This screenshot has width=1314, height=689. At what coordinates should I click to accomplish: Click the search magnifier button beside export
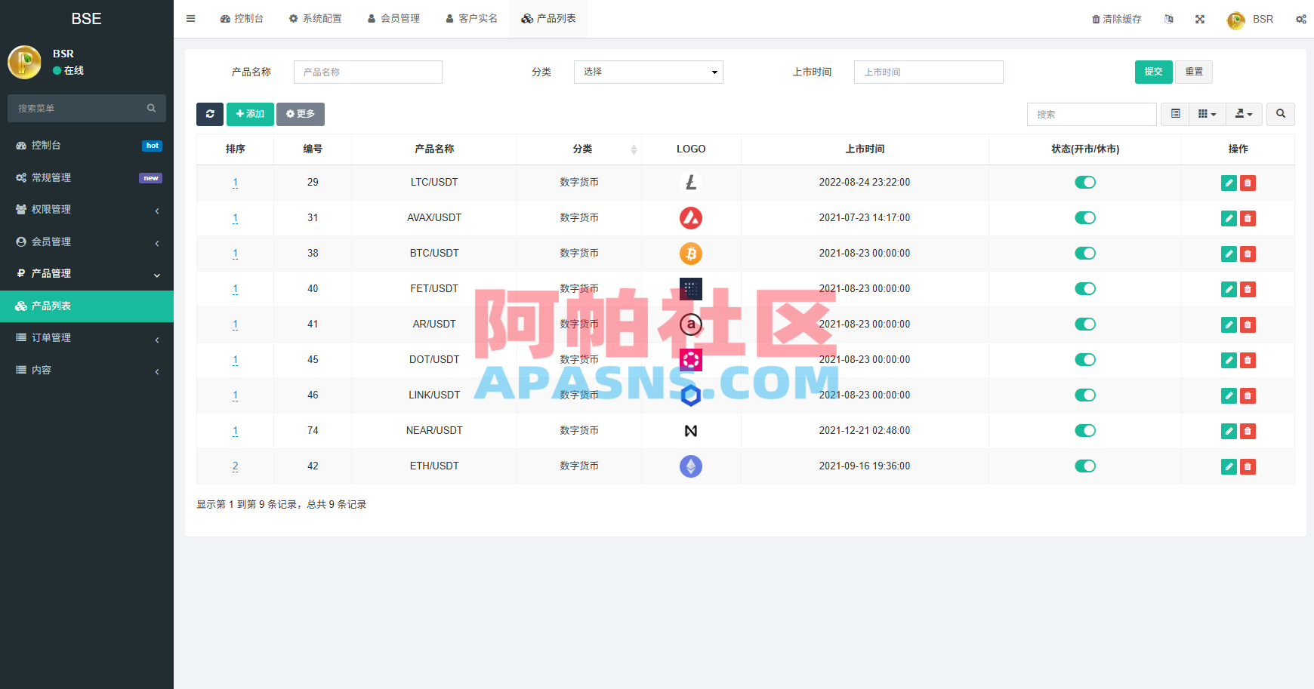click(1281, 114)
